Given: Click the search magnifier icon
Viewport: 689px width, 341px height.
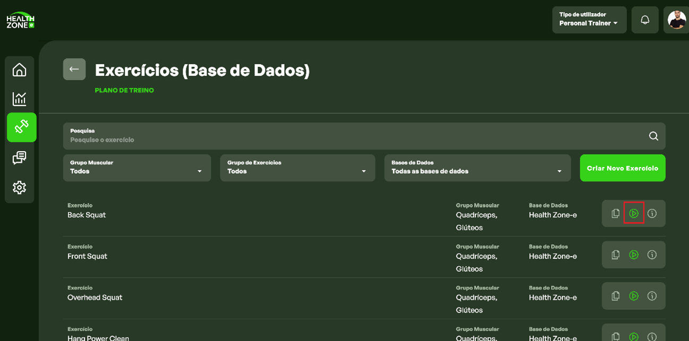Looking at the screenshot, I should [653, 136].
